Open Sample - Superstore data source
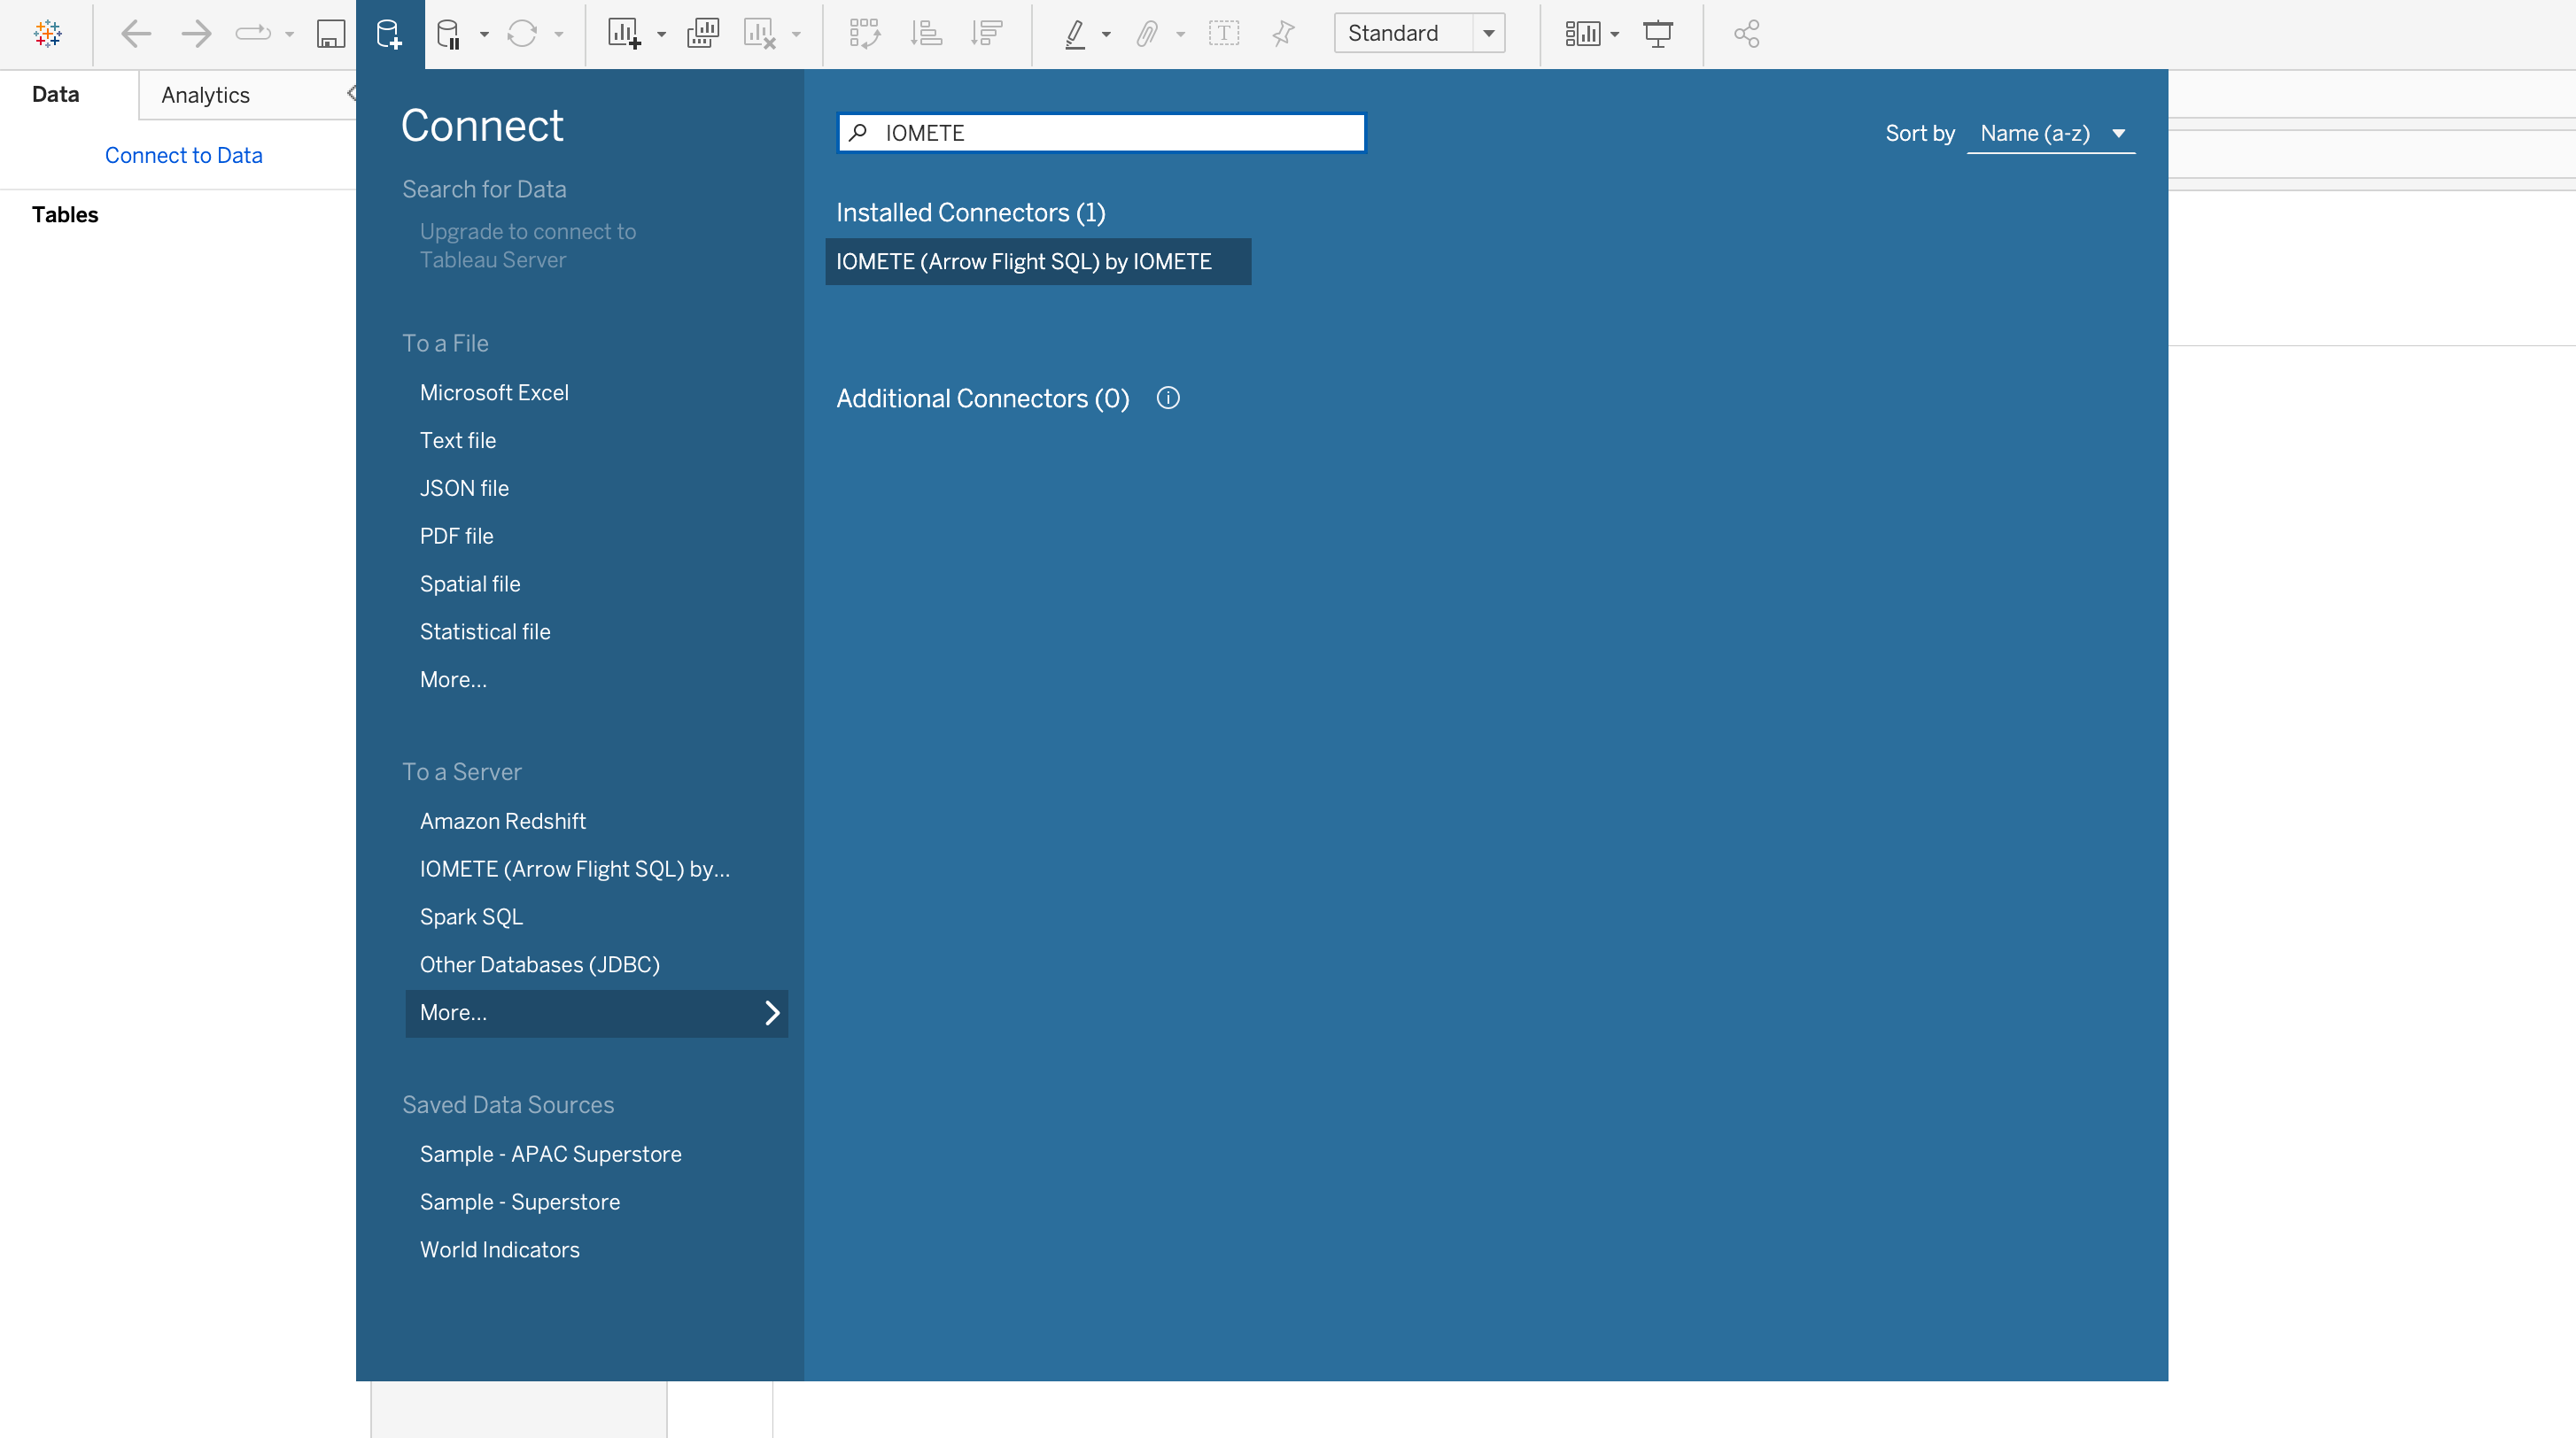2576x1438 pixels. point(520,1202)
